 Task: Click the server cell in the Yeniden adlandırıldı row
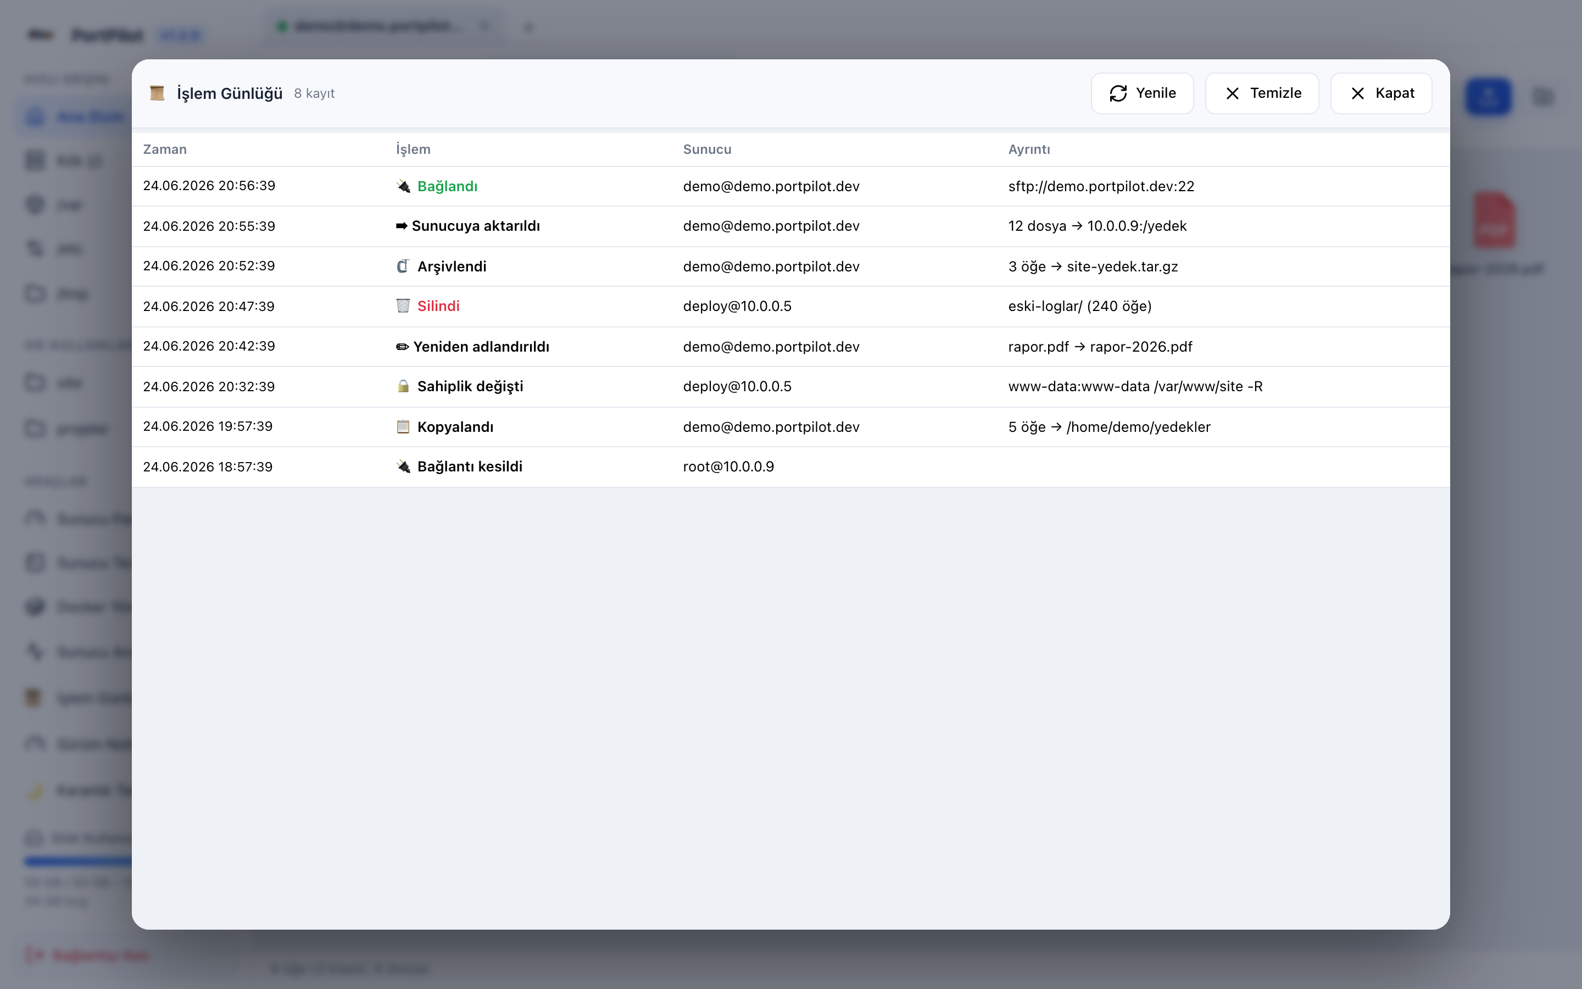click(x=771, y=347)
